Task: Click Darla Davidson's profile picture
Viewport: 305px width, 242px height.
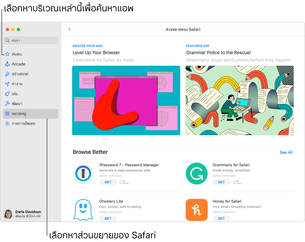Action: [8, 214]
